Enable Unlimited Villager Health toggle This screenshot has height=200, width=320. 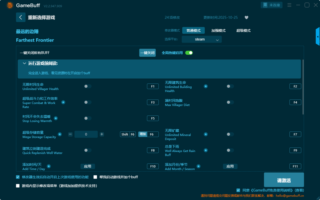tap(87, 86)
